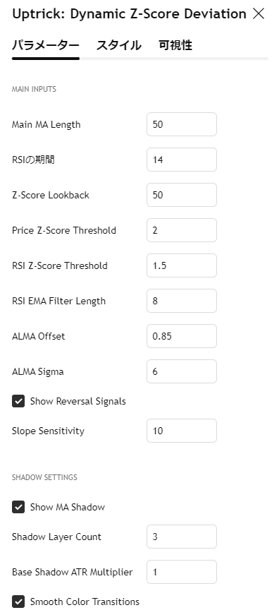Focus the Z-Score Lookback input
The image size is (279, 610).
click(182, 195)
